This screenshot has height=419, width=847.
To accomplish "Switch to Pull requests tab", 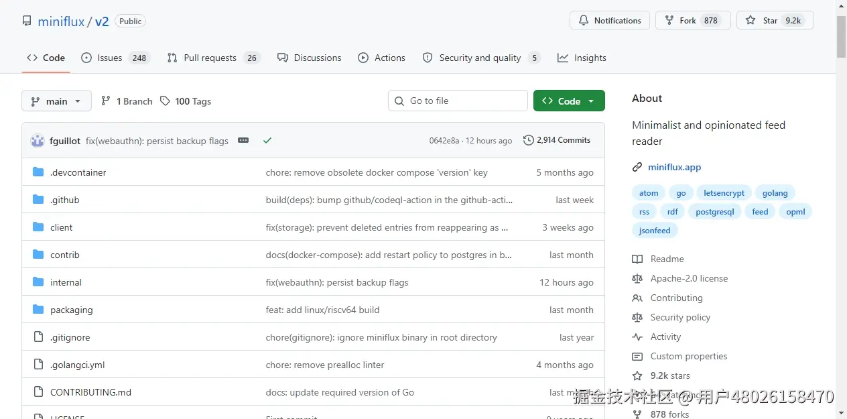I will pos(213,58).
